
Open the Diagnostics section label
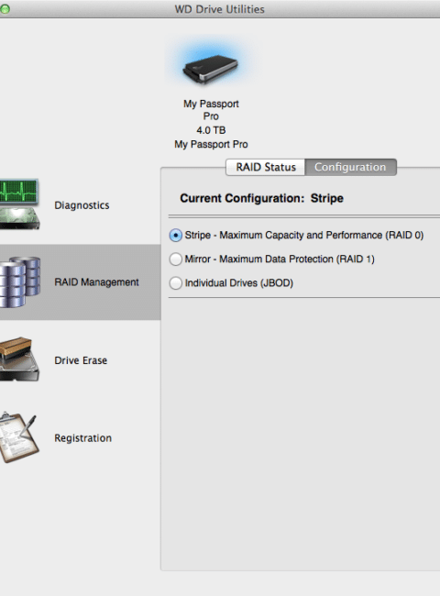click(x=82, y=205)
